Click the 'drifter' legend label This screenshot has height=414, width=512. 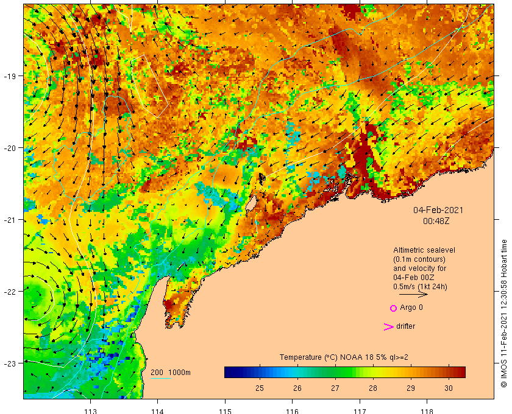(x=405, y=326)
